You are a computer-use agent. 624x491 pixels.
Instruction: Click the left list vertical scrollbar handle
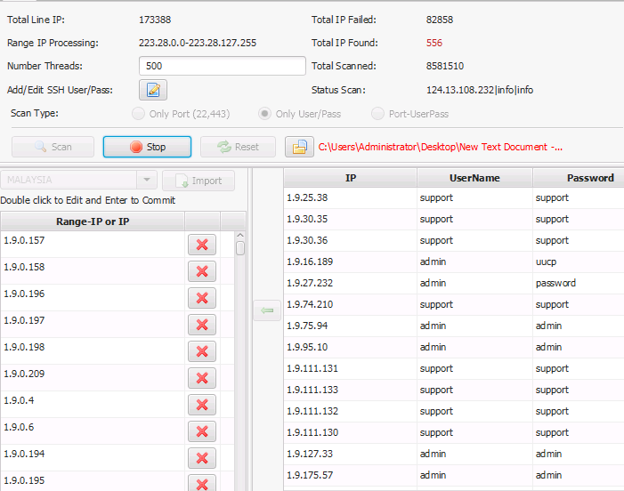(240, 248)
